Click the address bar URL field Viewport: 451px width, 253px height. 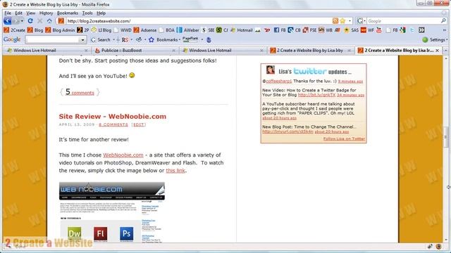[199, 21]
